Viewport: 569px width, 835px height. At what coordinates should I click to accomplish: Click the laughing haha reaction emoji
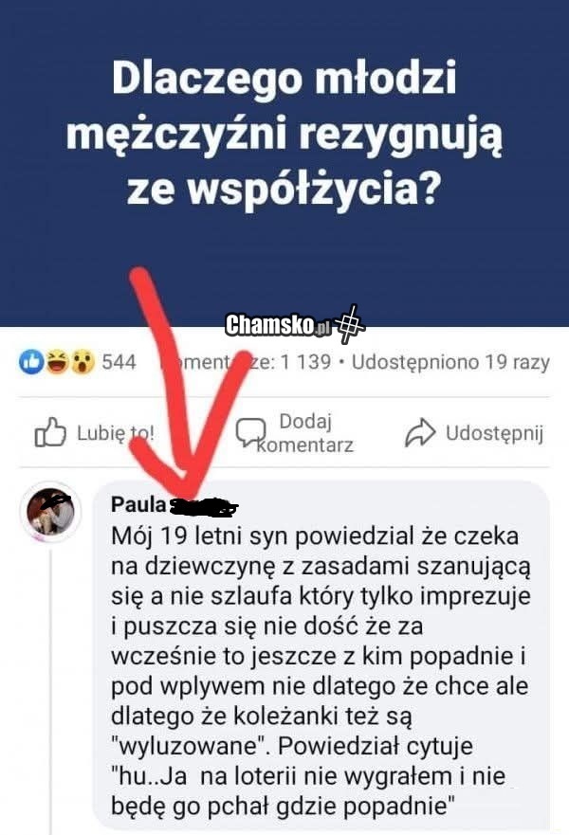tap(57, 362)
